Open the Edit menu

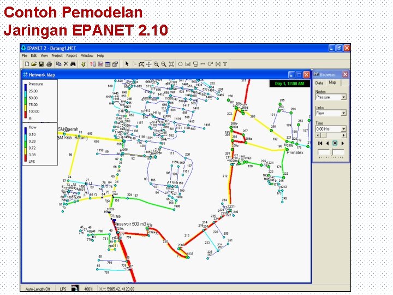pyautogui.click(x=34, y=55)
